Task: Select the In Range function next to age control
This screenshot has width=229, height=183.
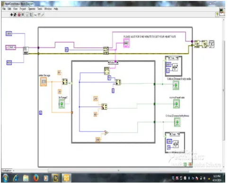Action: [65, 82]
